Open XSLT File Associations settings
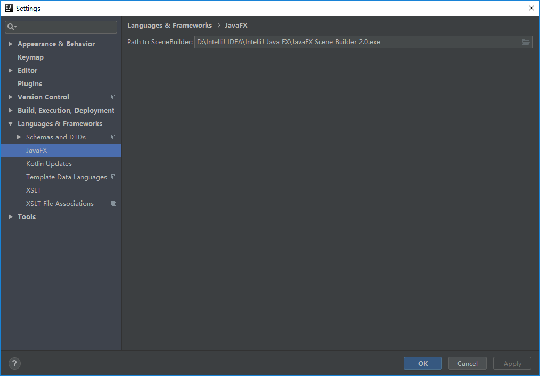This screenshot has width=540, height=376. (60, 204)
